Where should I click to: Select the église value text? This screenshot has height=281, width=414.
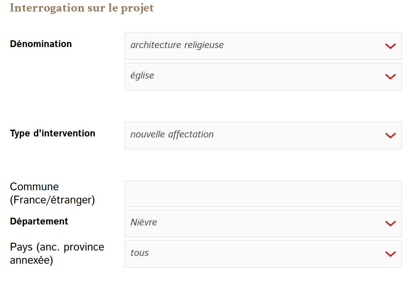pos(142,75)
